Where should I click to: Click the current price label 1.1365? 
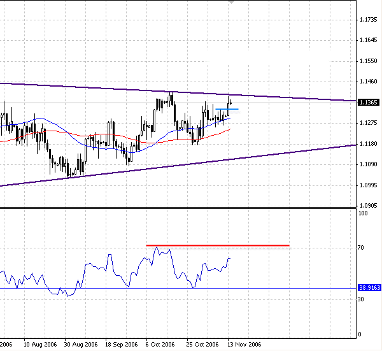368,103
